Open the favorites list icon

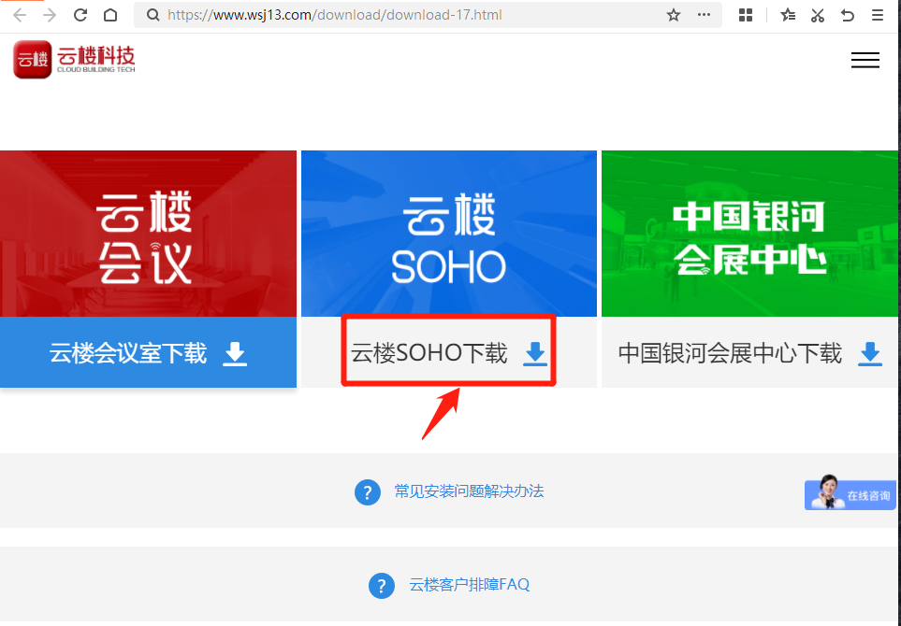pyautogui.click(x=788, y=15)
